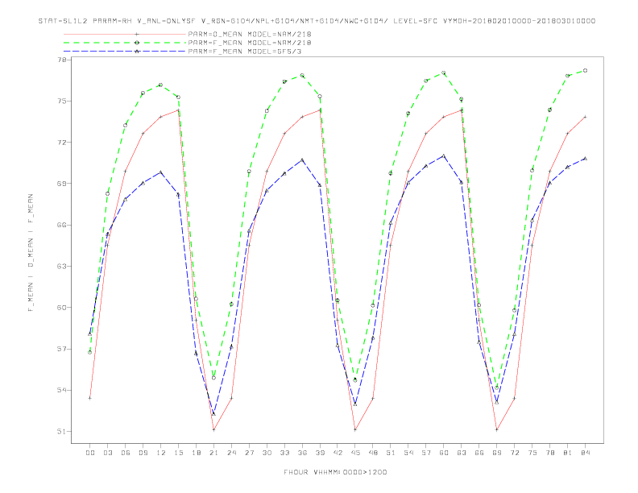Click the green dashed legend line sample
The height and width of the screenshot is (493, 638).
click(x=125, y=43)
